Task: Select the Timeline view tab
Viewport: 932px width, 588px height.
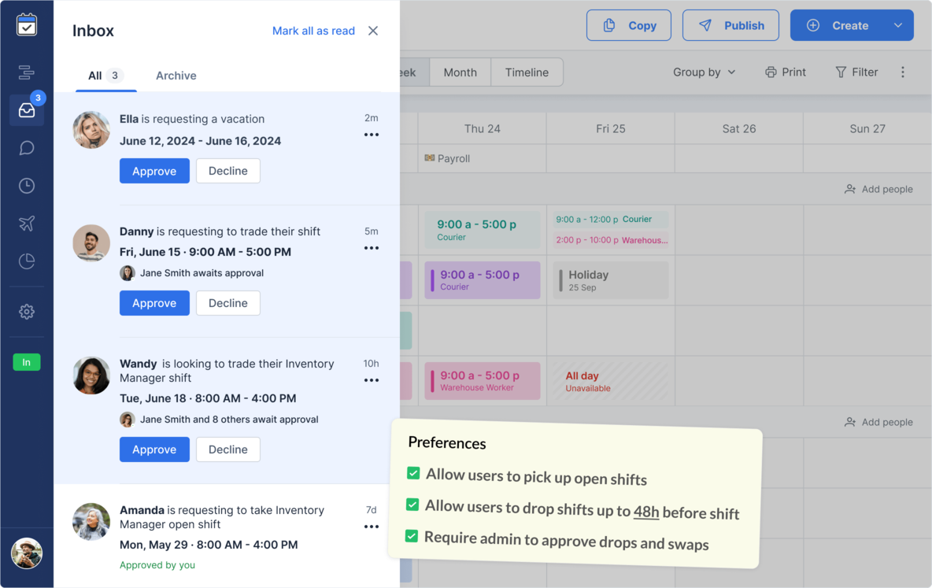Action: coord(527,72)
